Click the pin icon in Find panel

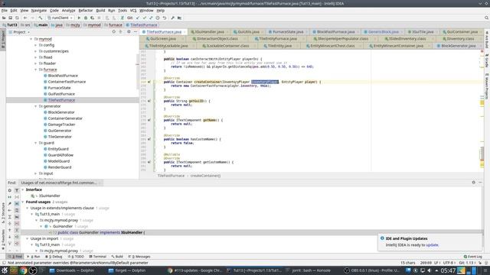pos(10,204)
